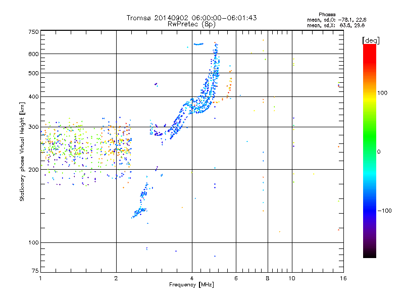This screenshot has width=404, height=303.
Task: Click the phase colorbar gradient
Action: tap(370, 150)
